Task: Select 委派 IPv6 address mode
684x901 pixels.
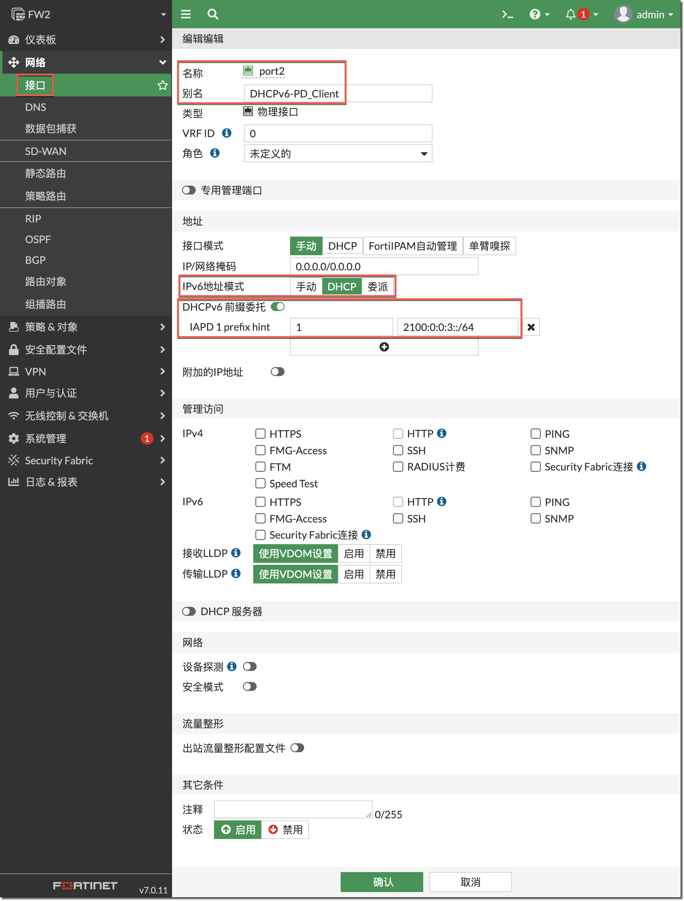Action: point(377,287)
